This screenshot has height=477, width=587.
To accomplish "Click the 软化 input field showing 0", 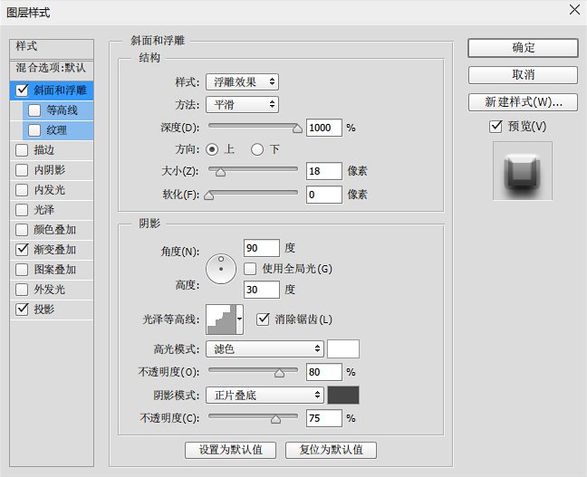I will point(323,195).
